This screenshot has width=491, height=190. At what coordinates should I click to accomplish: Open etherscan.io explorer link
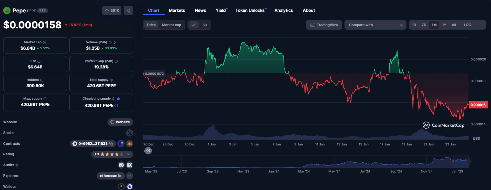click(111, 176)
